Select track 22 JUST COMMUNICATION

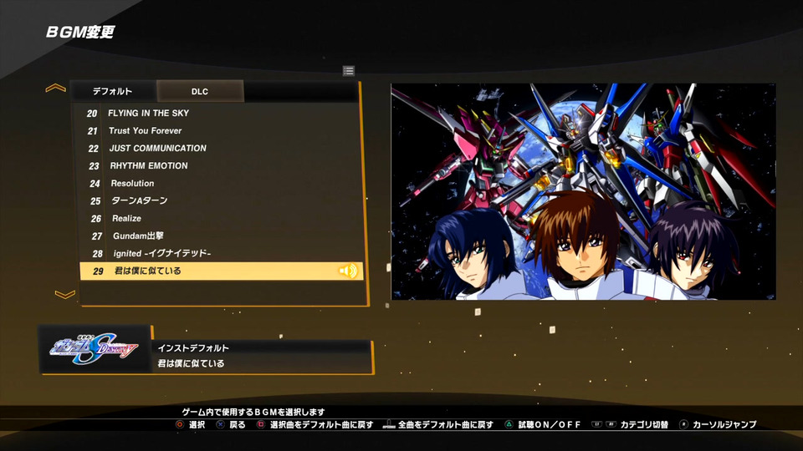coord(219,149)
